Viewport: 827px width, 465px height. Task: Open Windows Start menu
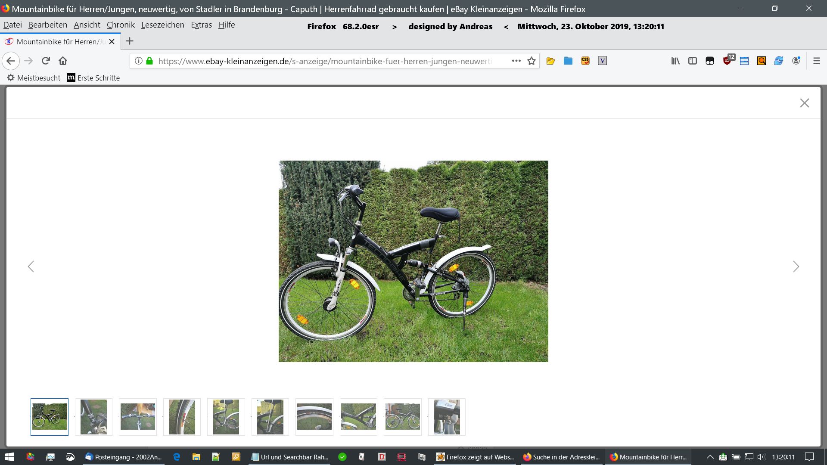coord(9,457)
